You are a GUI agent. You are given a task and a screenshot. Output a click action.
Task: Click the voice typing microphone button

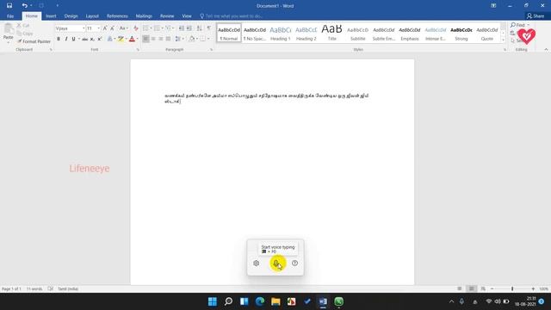click(x=277, y=263)
